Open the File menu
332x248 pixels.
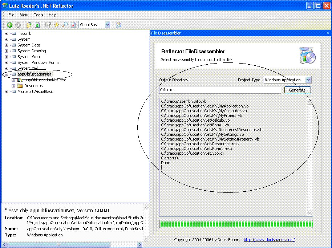coord(11,15)
